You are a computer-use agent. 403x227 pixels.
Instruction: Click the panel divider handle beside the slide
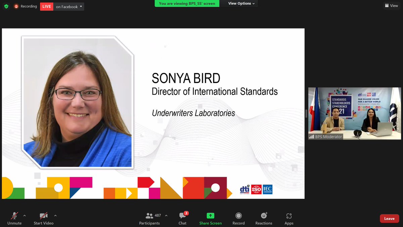click(306, 114)
